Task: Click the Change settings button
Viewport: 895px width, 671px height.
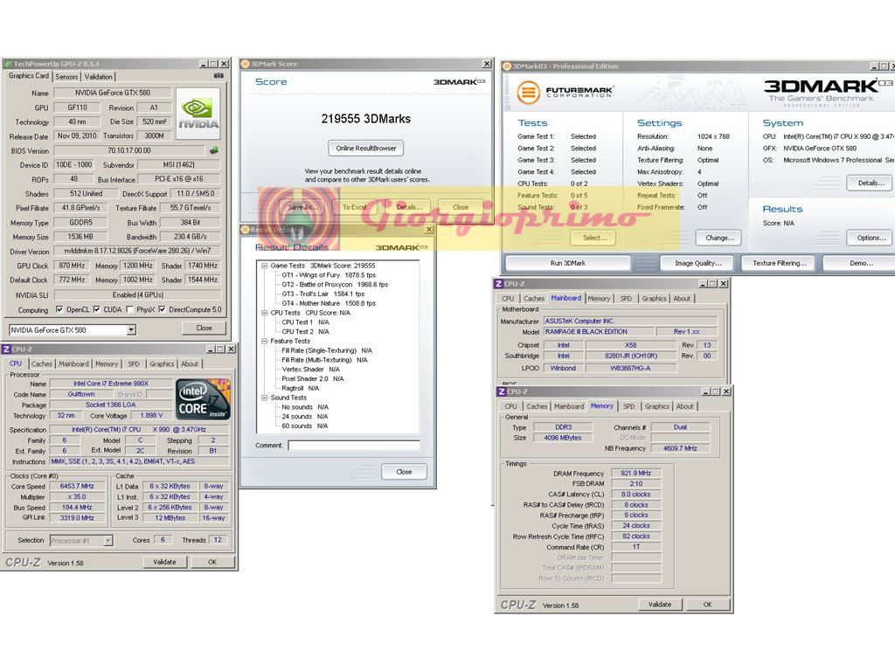Action: pyautogui.click(x=719, y=238)
